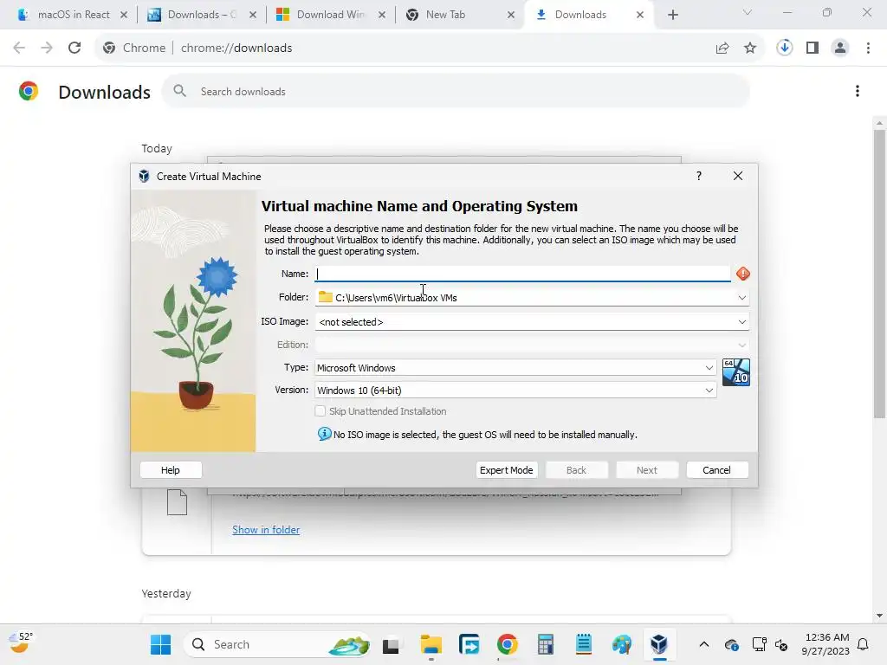Image resolution: width=887 pixels, height=665 pixels.
Task: Switch to Download Windows tab
Action: (x=330, y=15)
